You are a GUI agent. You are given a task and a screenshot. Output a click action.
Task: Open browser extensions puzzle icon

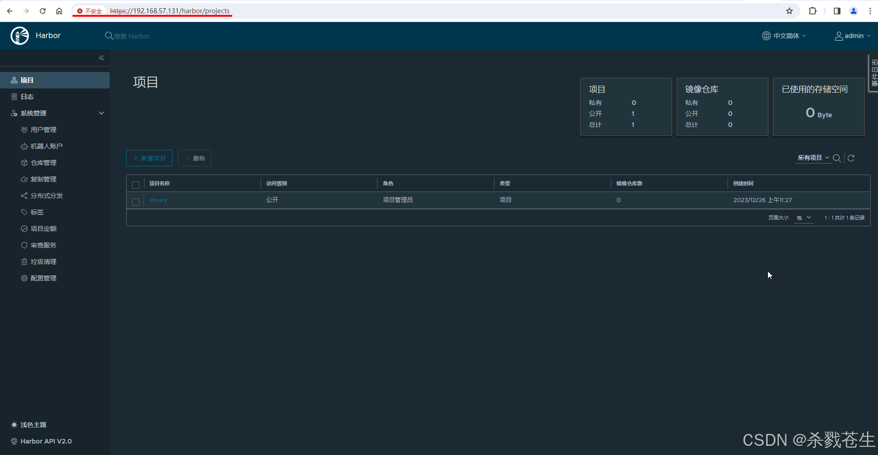point(812,11)
